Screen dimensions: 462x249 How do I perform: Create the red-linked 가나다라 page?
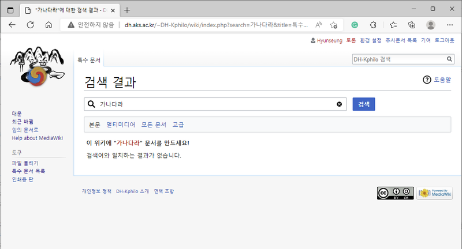coord(128,143)
